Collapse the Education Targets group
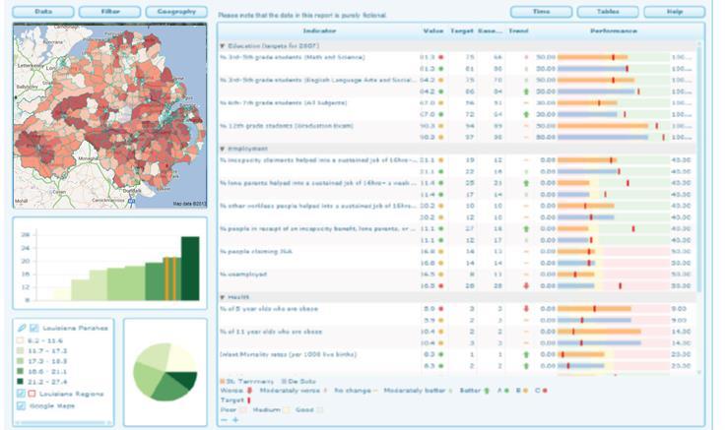Image resolution: width=727 pixels, height=430 pixels. 222,46
